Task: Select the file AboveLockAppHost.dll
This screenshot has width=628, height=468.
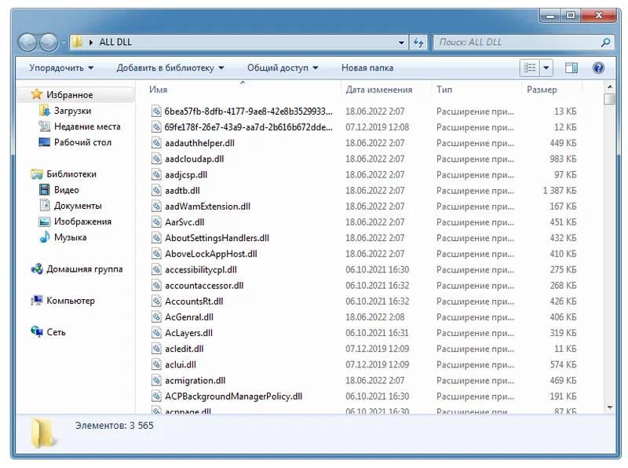Action: [211, 254]
